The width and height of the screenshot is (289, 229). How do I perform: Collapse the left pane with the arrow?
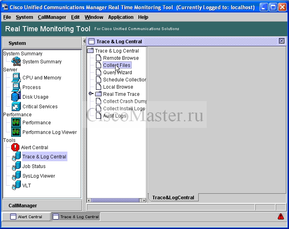(84, 41)
